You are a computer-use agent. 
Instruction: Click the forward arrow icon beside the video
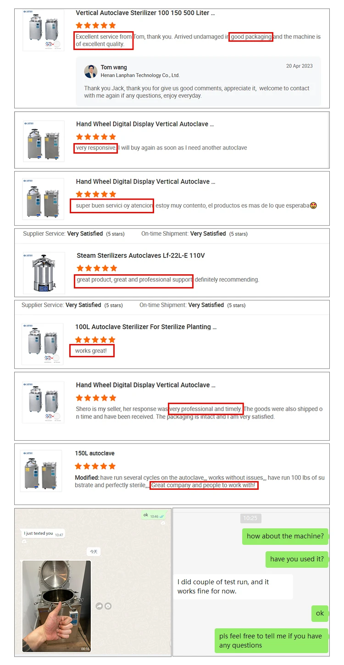click(99, 606)
